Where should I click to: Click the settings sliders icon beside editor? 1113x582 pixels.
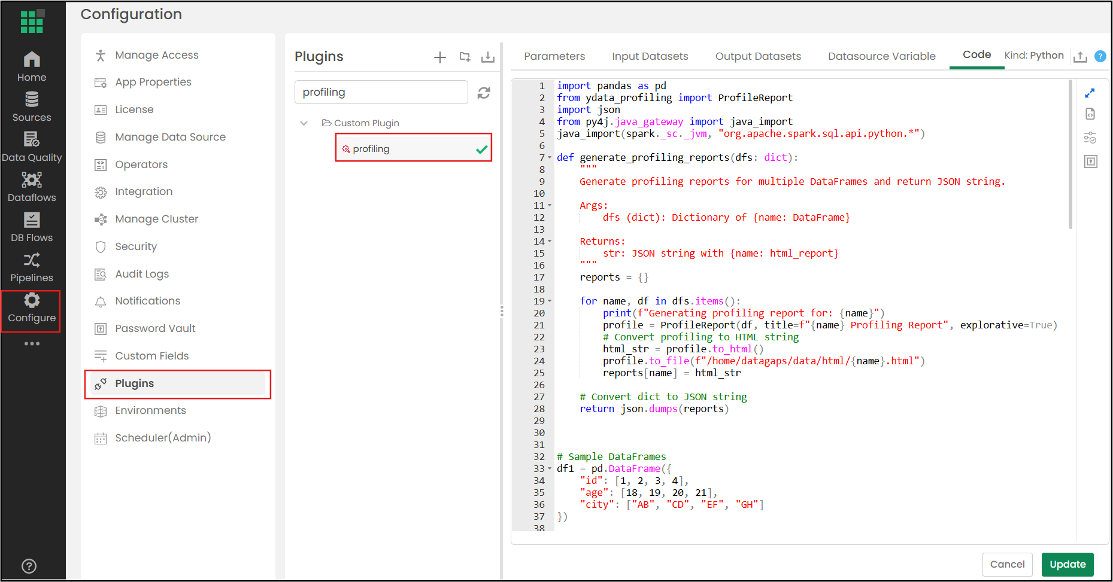[x=1090, y=138]
